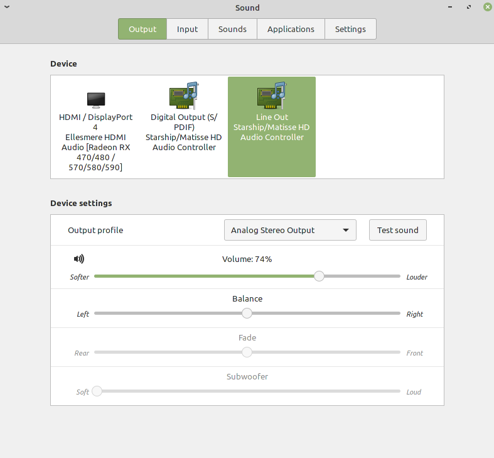Image resolution: width=494 pixels, height=458 pixels.
Task: Click the Volume slider handle
Action: 319,276
